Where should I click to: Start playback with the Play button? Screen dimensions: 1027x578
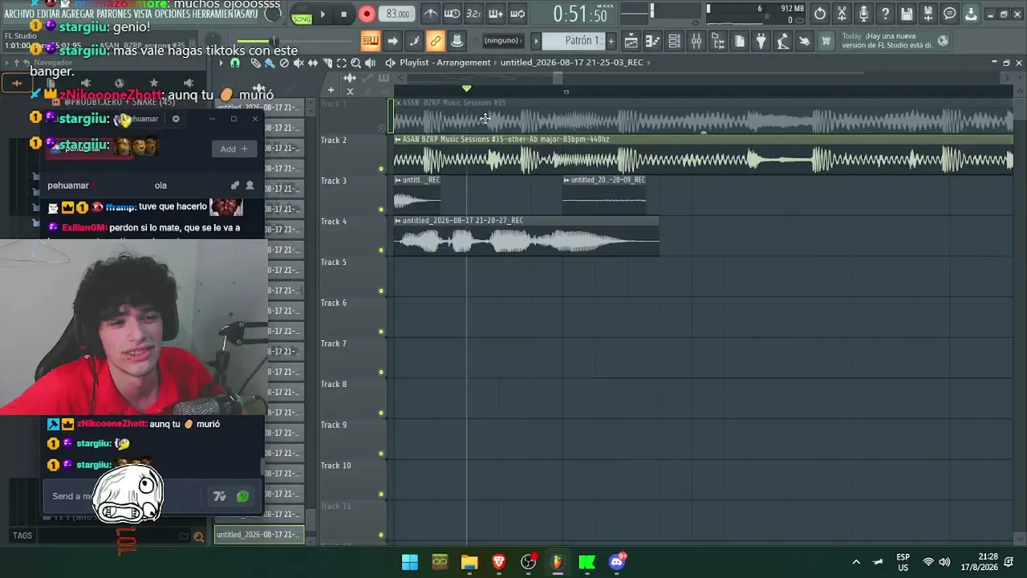(x=323, y=14)
